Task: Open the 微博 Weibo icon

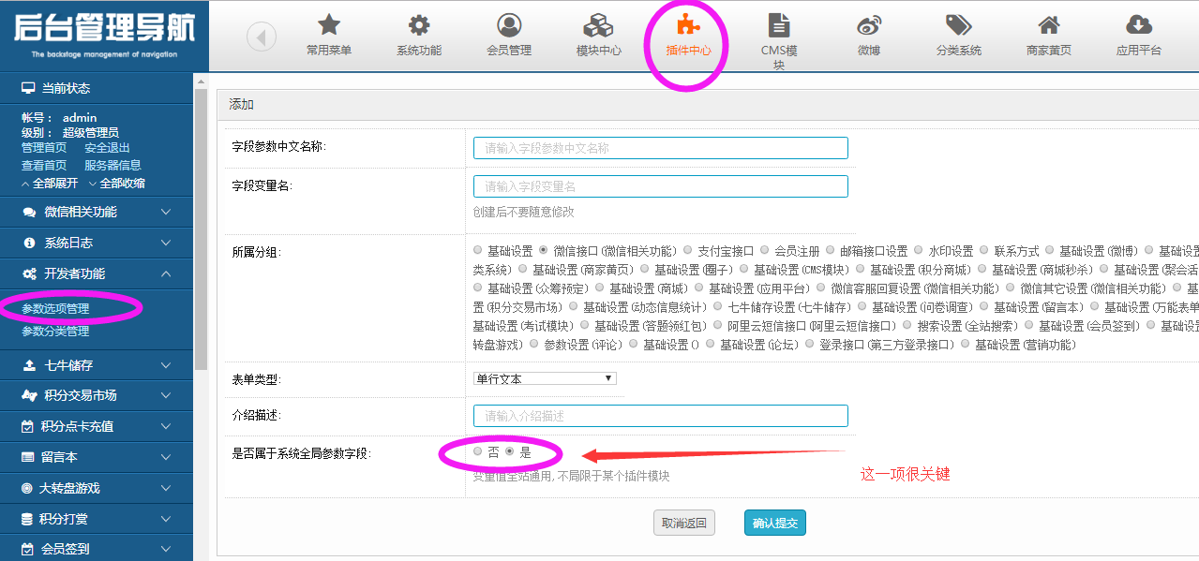Action: (869, 25)
